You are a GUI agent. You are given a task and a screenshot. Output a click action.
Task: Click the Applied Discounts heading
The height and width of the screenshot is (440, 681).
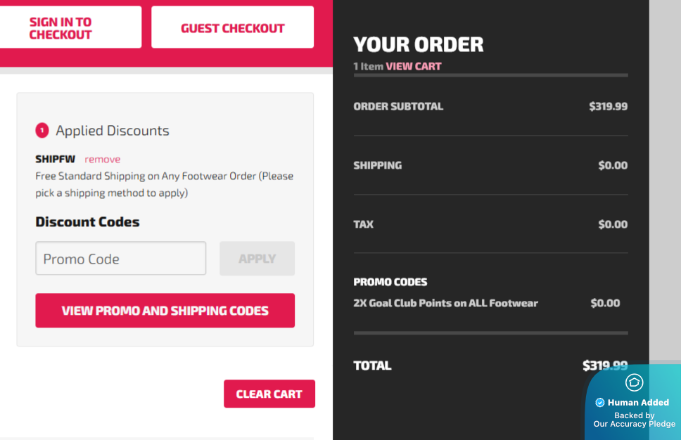pyautogui.click(x=113, y=131)
